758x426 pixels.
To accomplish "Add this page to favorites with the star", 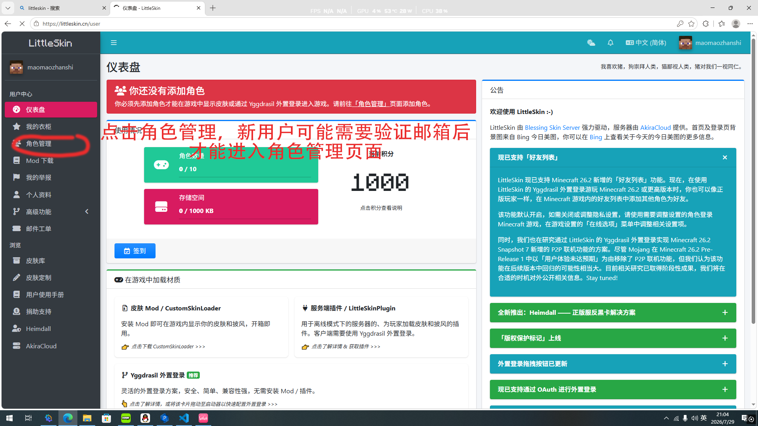I will pyautogui.click(x=691, y=24).
